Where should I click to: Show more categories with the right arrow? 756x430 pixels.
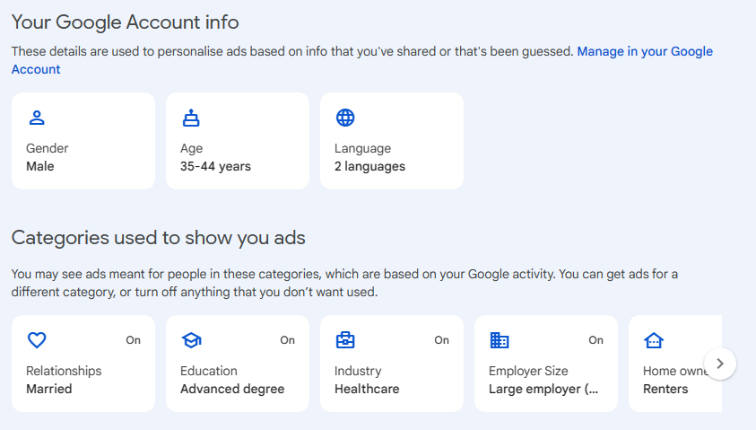click(x=720, y=364)
